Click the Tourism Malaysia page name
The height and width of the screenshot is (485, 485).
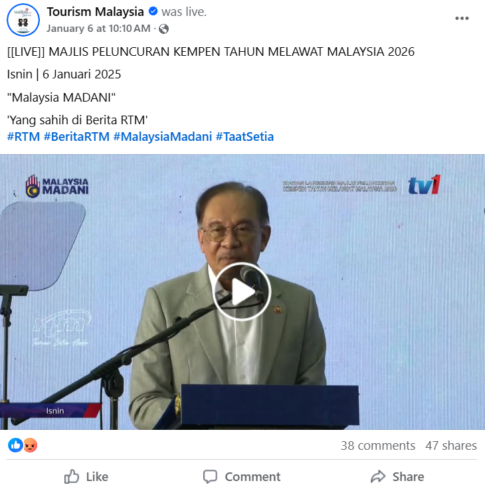pos(95,12)
